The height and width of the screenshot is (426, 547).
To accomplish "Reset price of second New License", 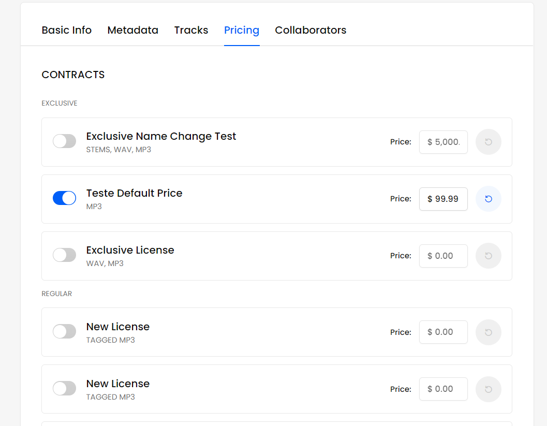I will (x=488, y=389).
